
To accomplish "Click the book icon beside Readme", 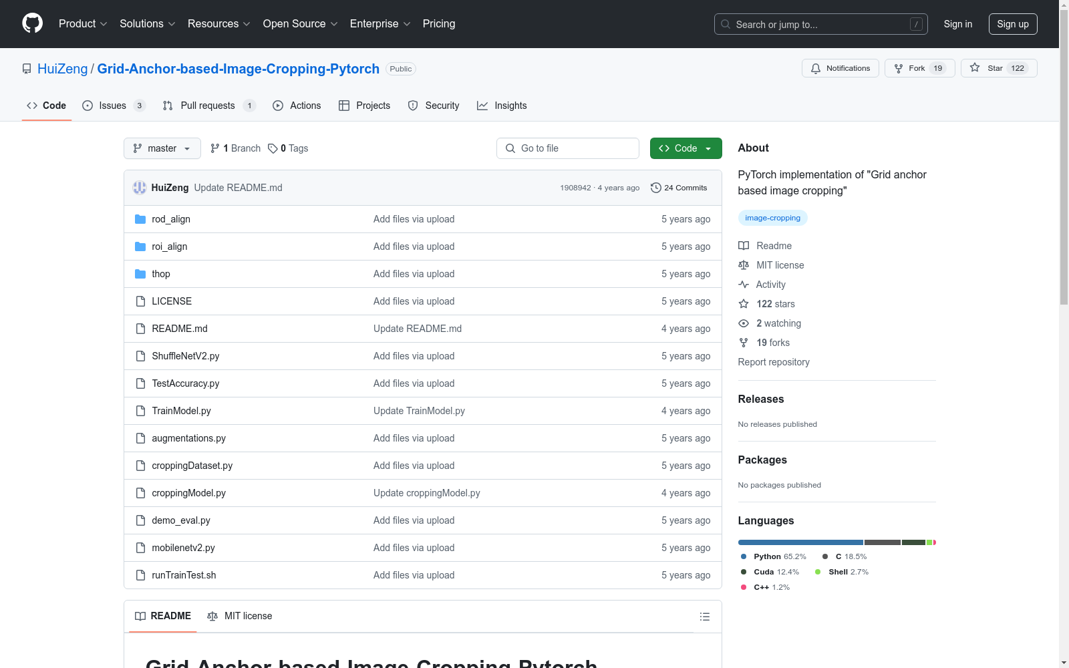I will click(744, 246).
